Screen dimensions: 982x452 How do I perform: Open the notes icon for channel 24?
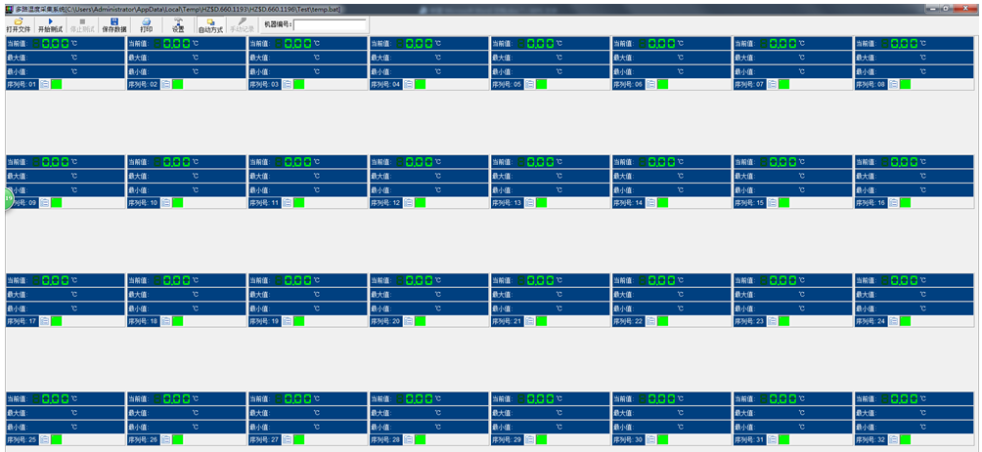coord(894,321)
